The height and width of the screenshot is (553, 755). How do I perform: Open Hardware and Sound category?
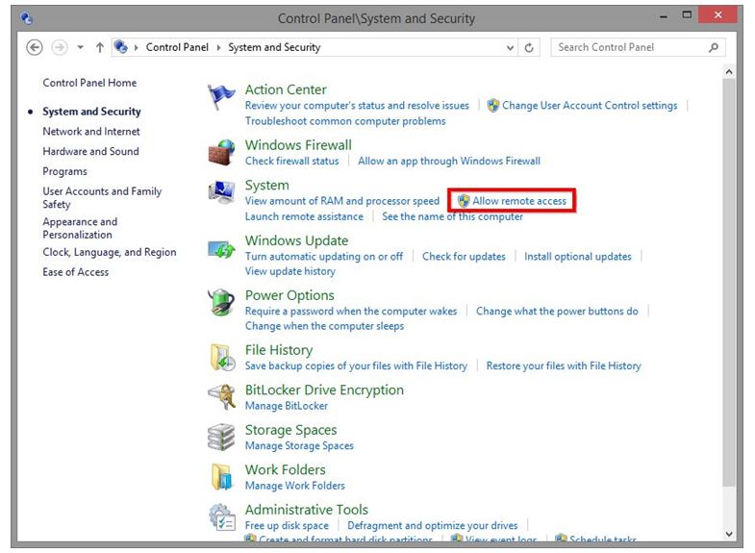pos(90,151)
